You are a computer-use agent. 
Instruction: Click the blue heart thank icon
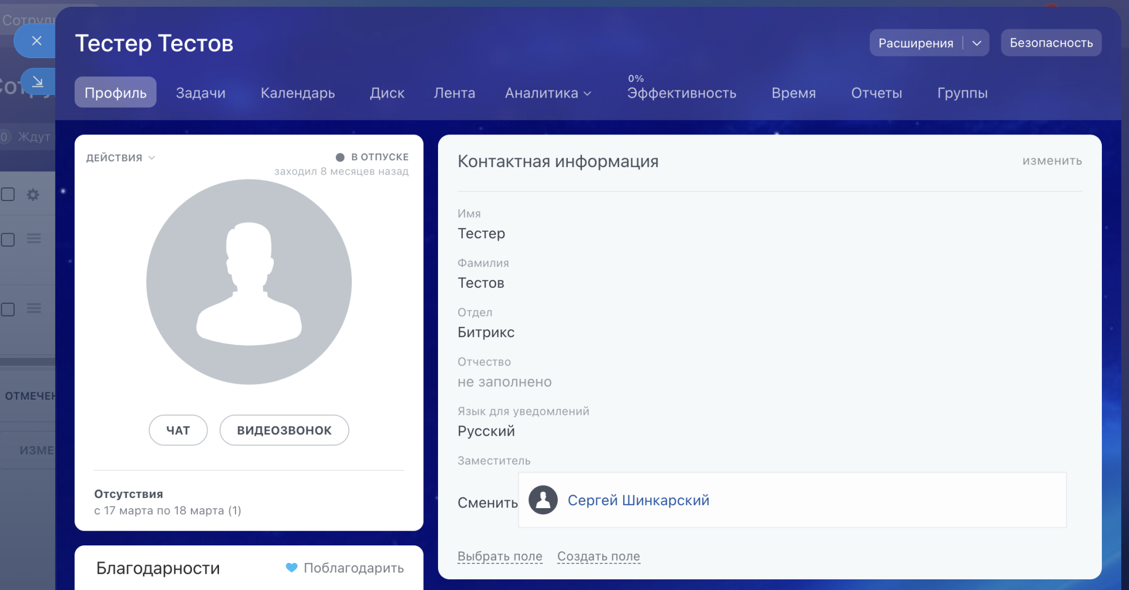coord(291,567)
